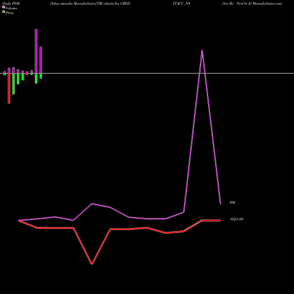294x294 pixels.
Task: Click the Price legend color swatch
Action: tap(4, 12)
